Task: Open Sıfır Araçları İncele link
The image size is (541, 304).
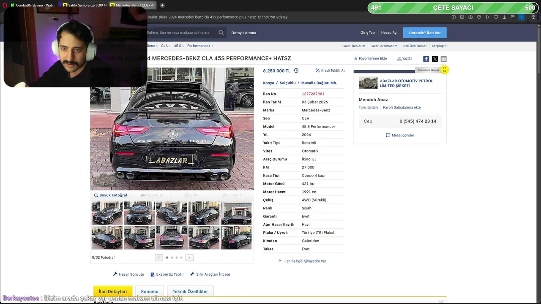Action: point(210,274)
